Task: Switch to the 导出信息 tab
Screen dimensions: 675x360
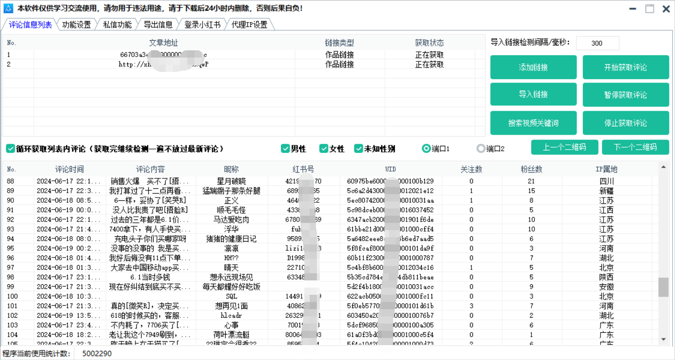Action: click(x=157, y=24)
